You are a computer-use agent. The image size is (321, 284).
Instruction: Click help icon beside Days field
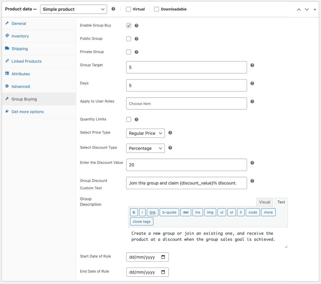pos(252,83)
